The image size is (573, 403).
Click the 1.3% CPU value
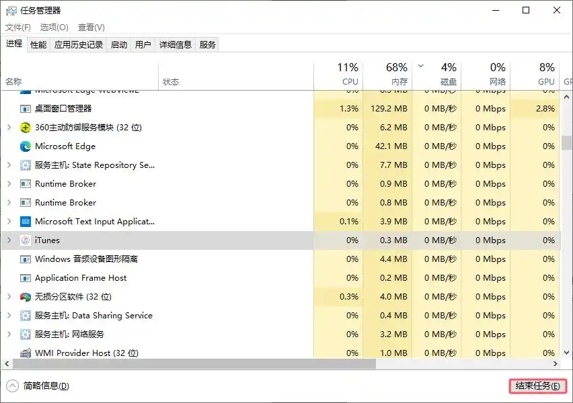(349, 109)
